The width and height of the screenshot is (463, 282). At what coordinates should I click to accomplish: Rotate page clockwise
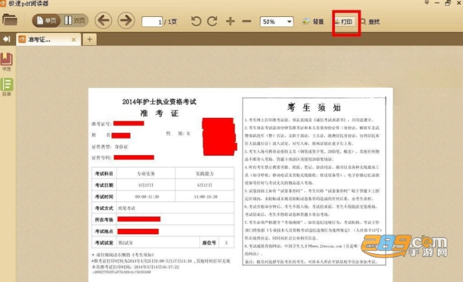point(212,21)
